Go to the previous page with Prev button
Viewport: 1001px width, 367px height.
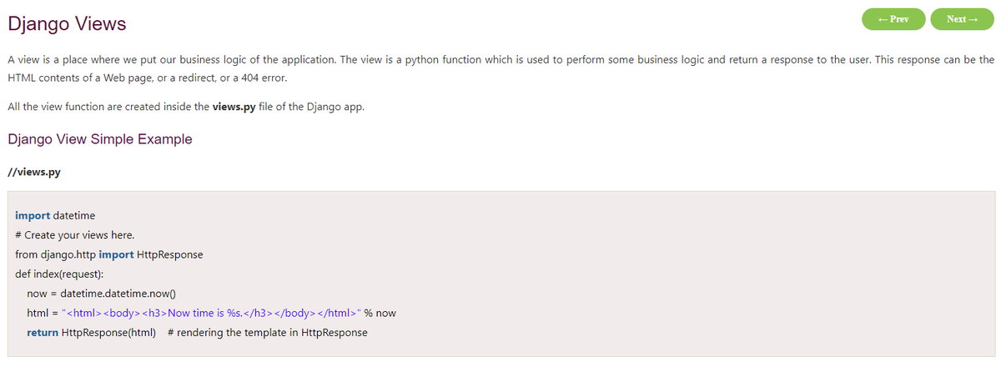(x=893, y=18)
